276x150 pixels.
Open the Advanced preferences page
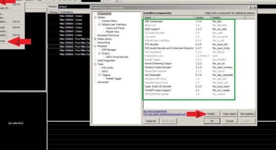103,82
